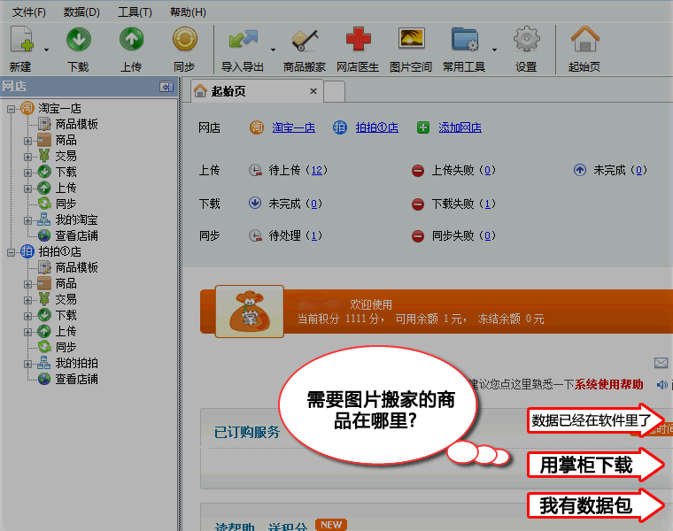
Task: Expand 上传 under 淘宝一店
Action: (x=28, y=189)
